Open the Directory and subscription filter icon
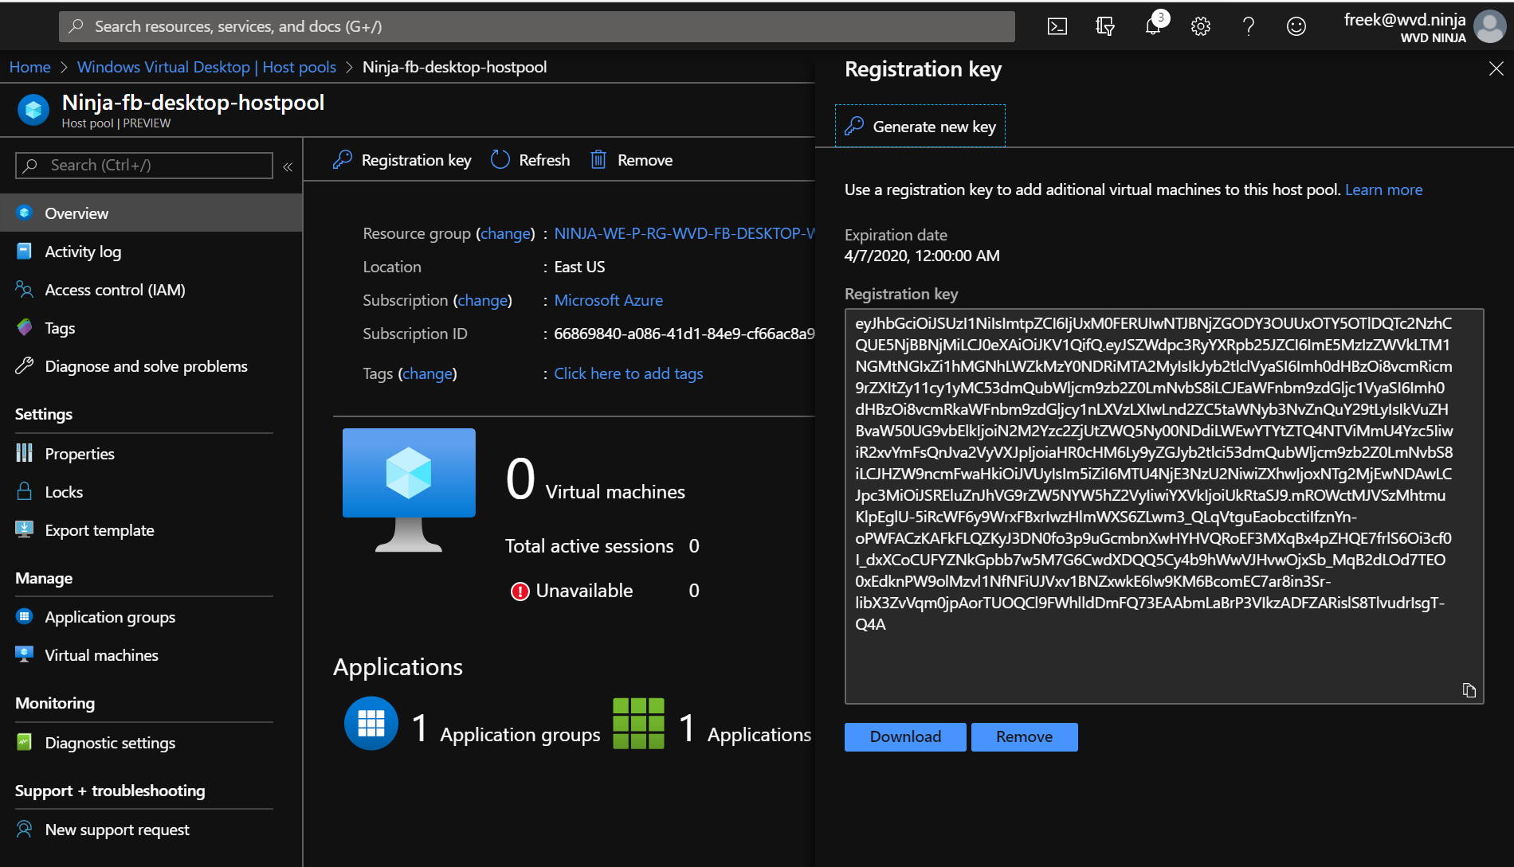Screen dimensions: 1514x867 [x=1104, y=27]
